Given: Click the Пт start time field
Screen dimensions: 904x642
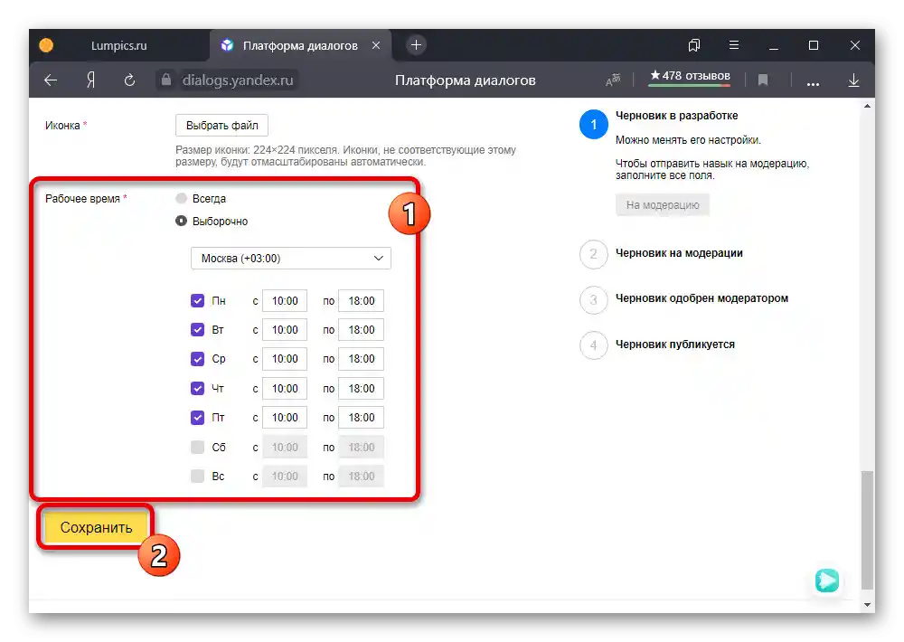Looking at the screenshot, I should coord(285,417).
